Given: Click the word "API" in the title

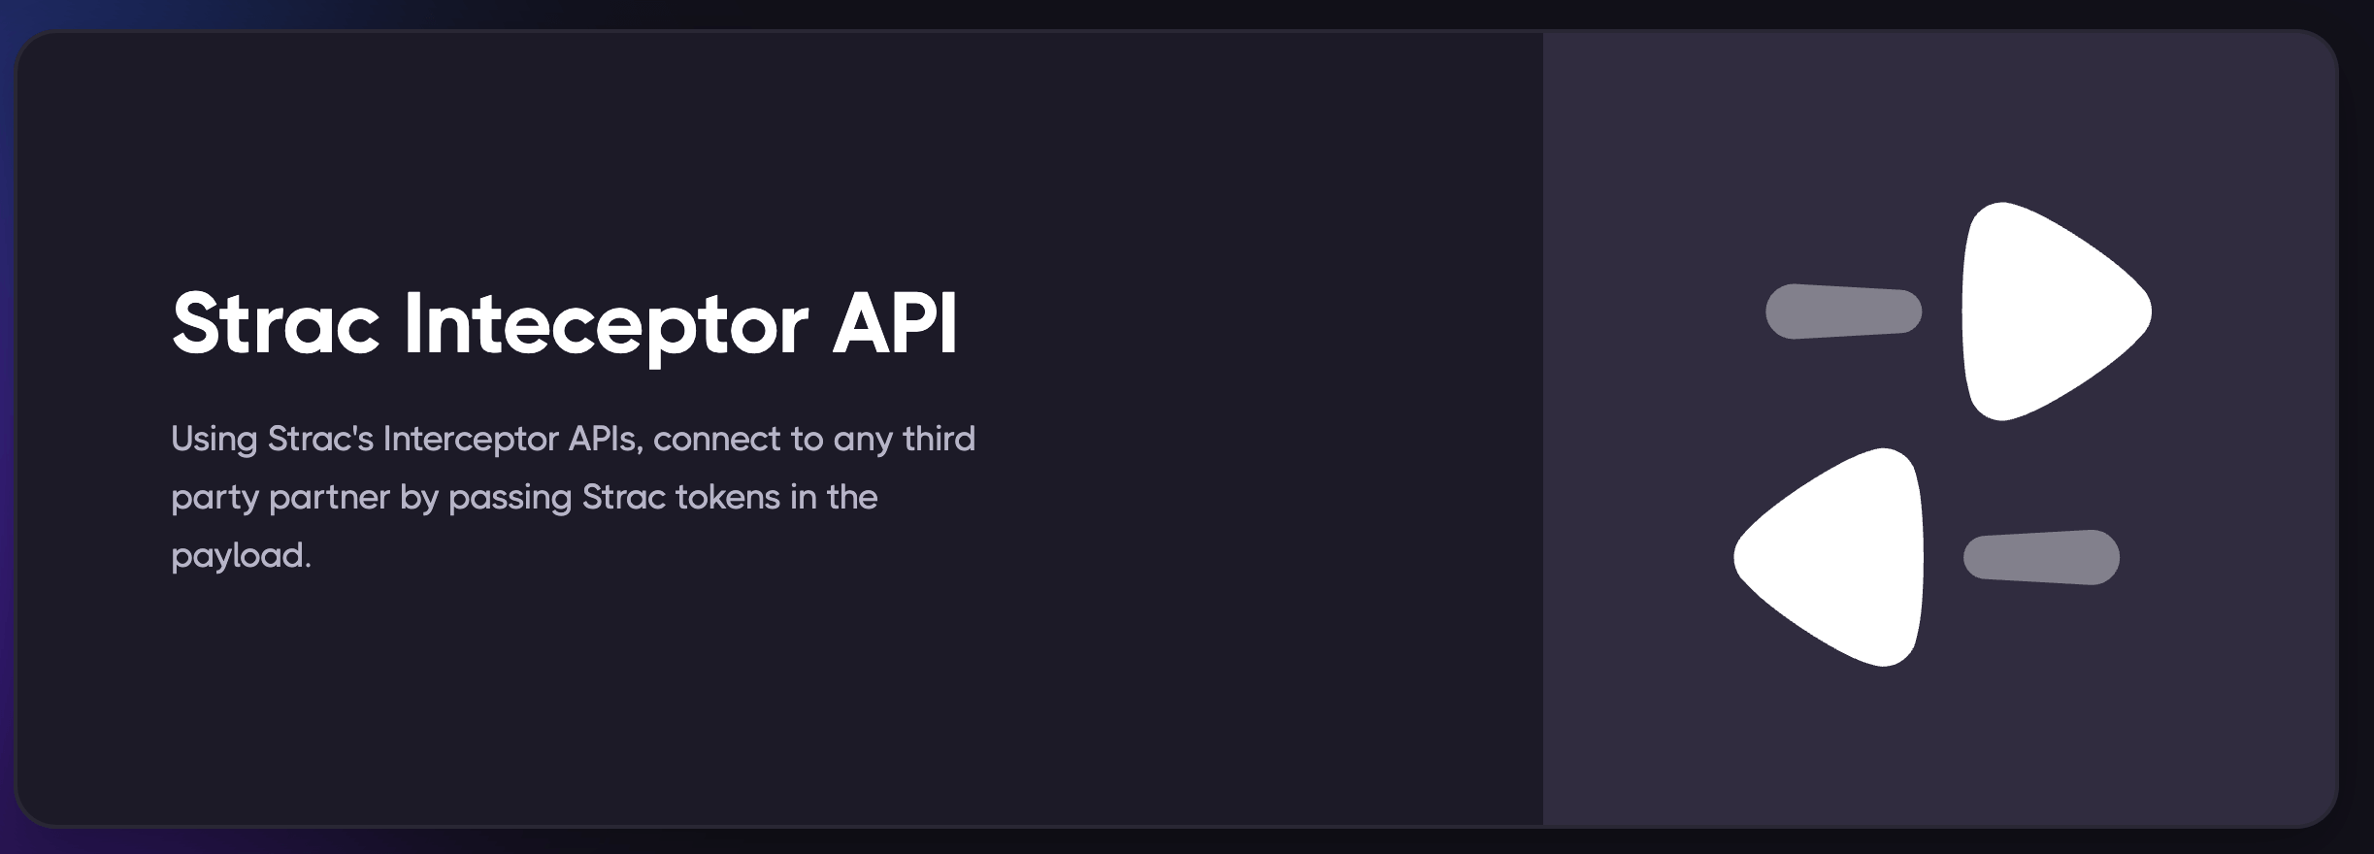Looking at the screenshot, I should point(895,323).
